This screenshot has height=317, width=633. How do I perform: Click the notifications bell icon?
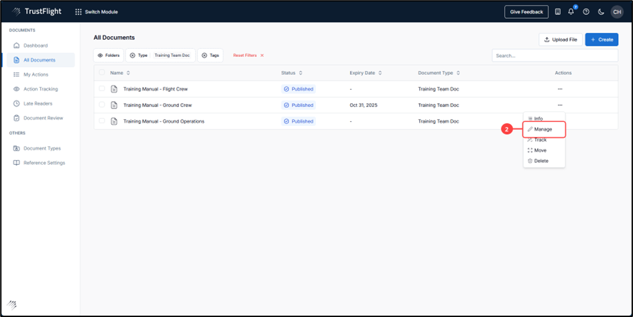coord(571,11)
